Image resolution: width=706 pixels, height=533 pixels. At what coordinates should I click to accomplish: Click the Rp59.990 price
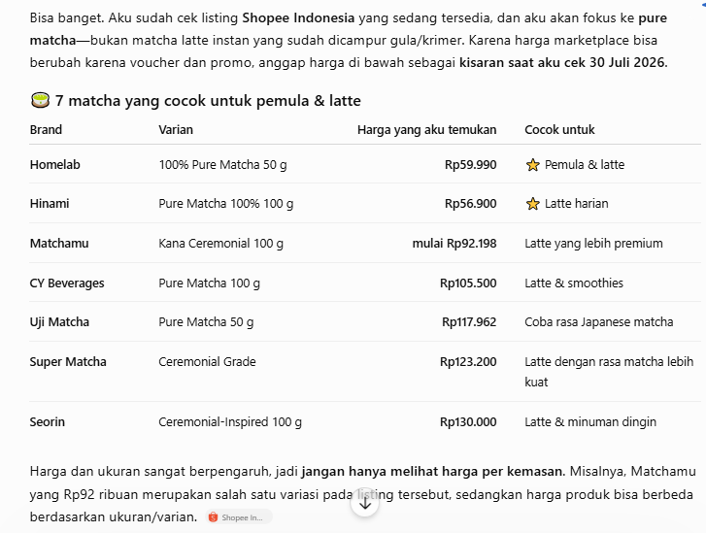(x=471, y=165)
